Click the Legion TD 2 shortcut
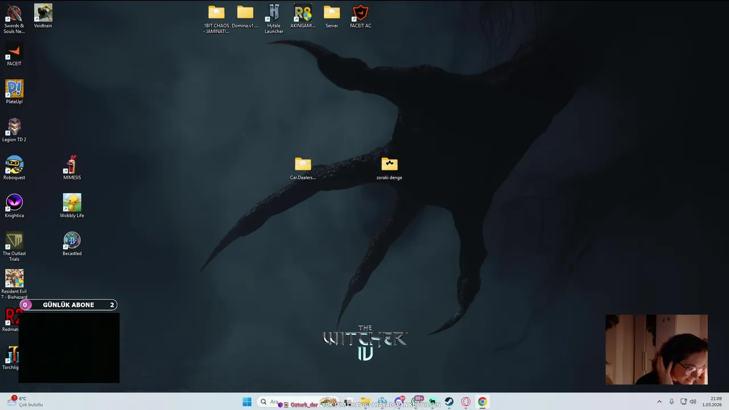The width and height of the screenshot is (729, 410). (14, 130)
